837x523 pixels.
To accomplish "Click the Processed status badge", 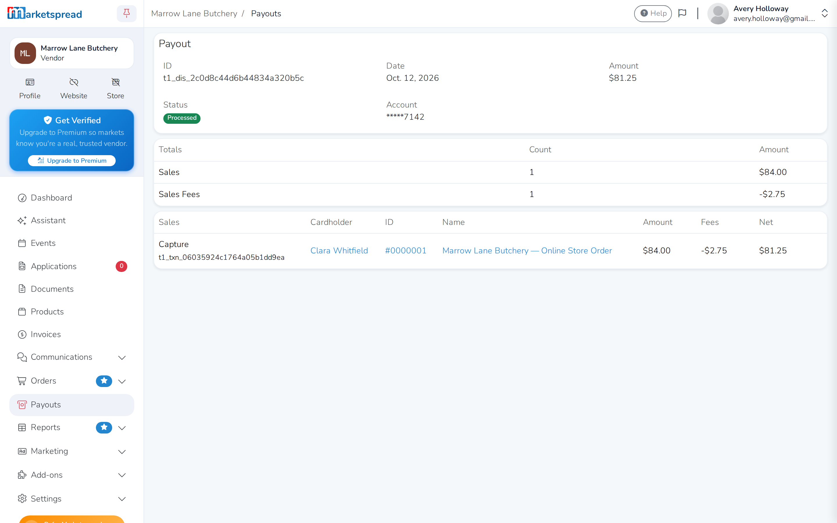I will [182, 118].
